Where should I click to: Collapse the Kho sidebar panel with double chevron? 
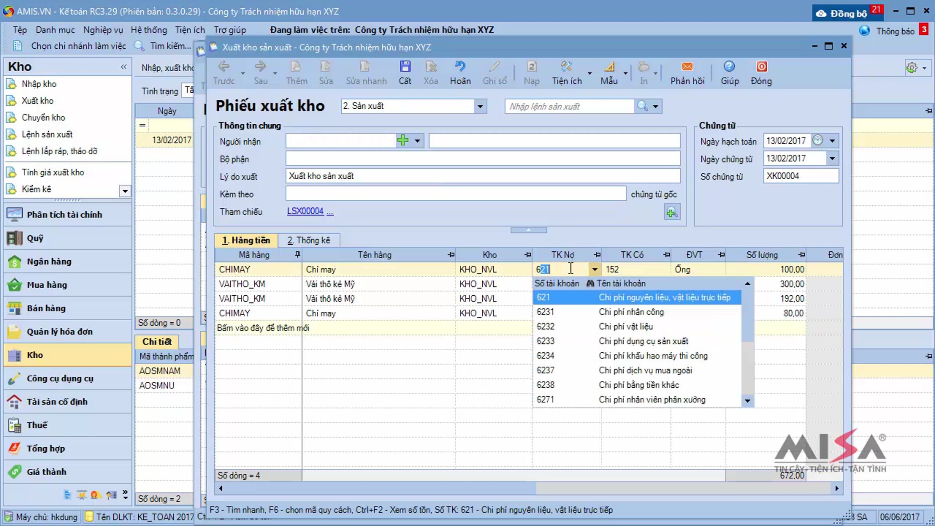124,67
